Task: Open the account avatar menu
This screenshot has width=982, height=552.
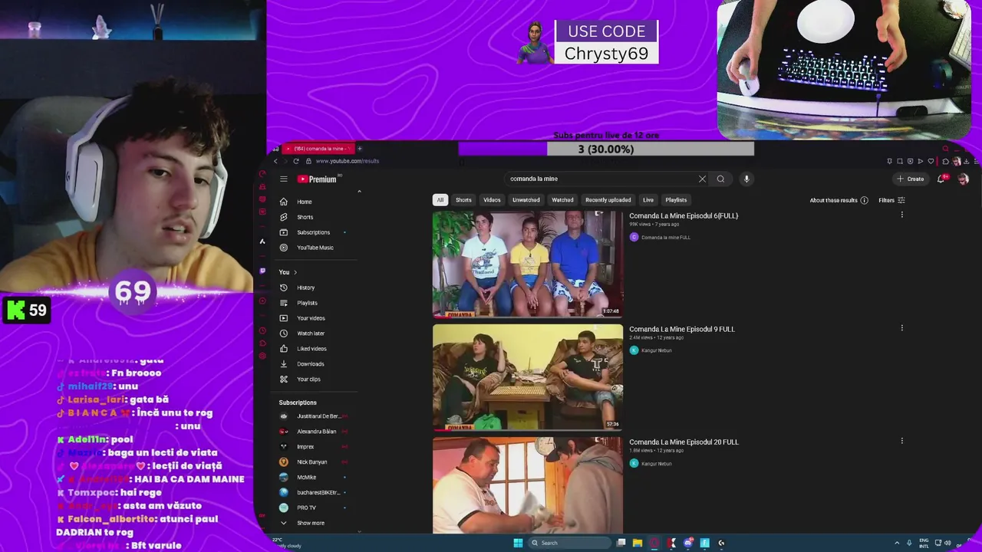Action: (963, 179)
